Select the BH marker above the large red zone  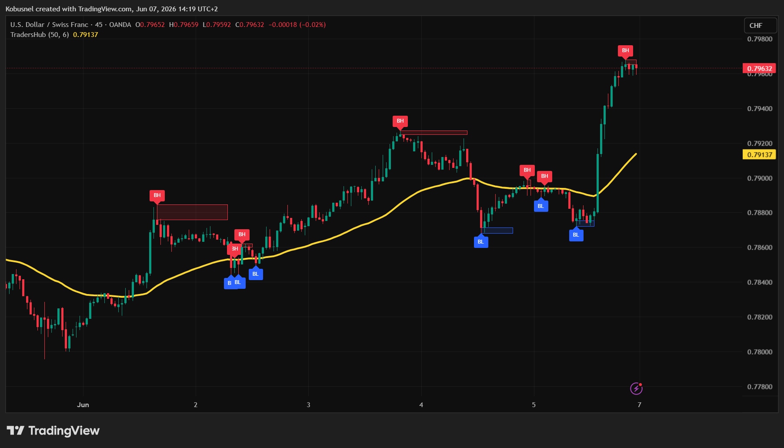157,196
